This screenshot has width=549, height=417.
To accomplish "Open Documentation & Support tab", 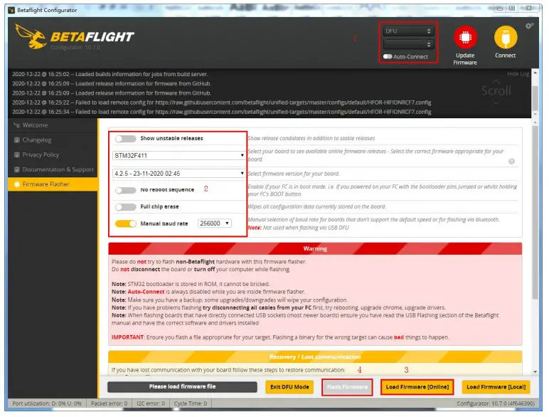I will [53, 169].
